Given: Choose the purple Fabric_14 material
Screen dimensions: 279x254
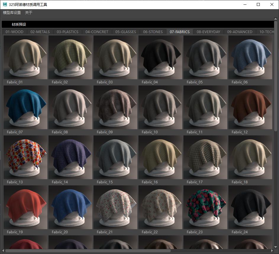Looking at the screenshot, I should pos(70,157).
